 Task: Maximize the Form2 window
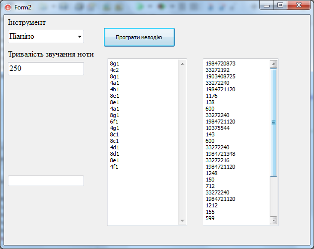pyautogui.click(x=280, y=5)
